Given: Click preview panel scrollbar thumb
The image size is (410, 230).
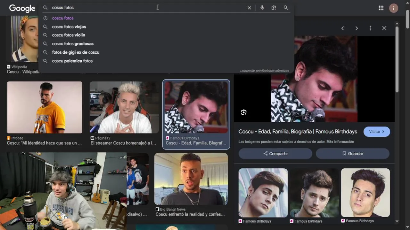Looking at the screenshot, I should click(x=397, y=60).
